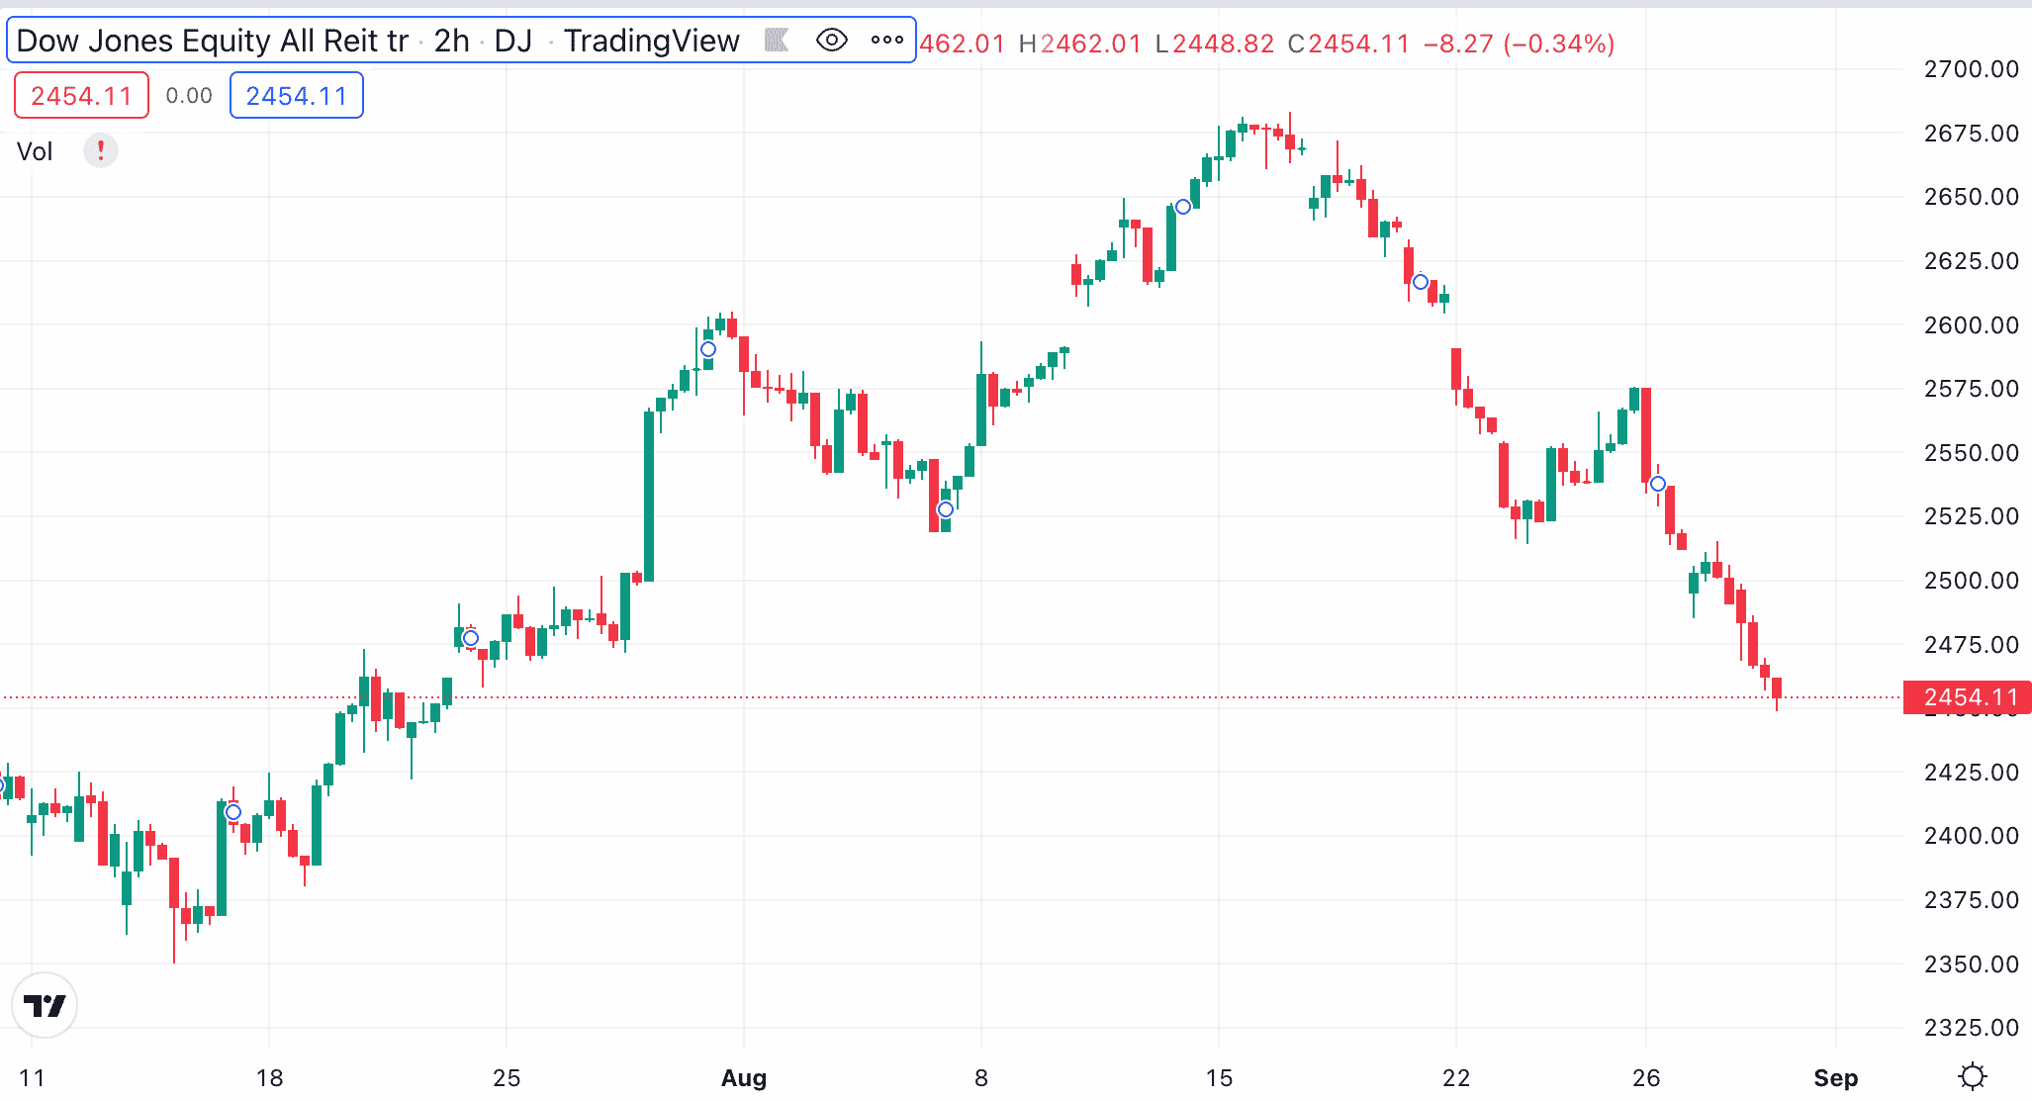2032x1100 pixels.
Task: Click the Aug label on time axis
Action: [x=744, y=1077]
